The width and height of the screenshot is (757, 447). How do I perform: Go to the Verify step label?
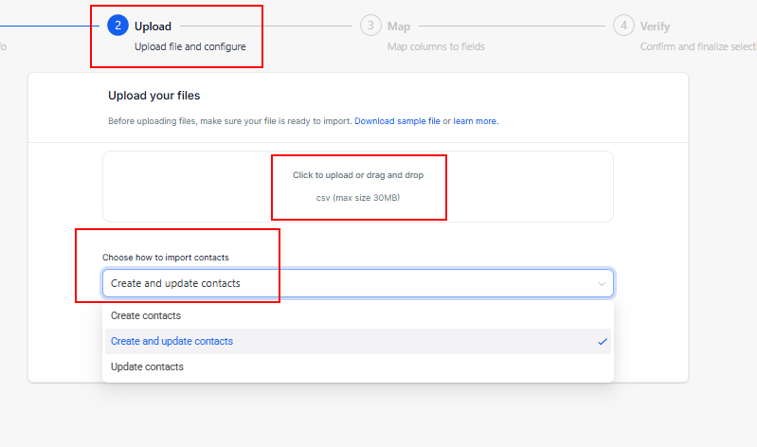click(655, 27)
